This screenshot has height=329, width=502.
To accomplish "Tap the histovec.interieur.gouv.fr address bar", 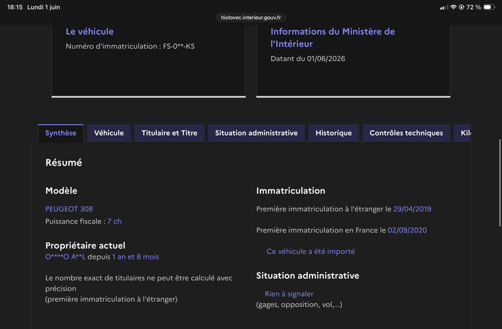I will coord(251,18).
